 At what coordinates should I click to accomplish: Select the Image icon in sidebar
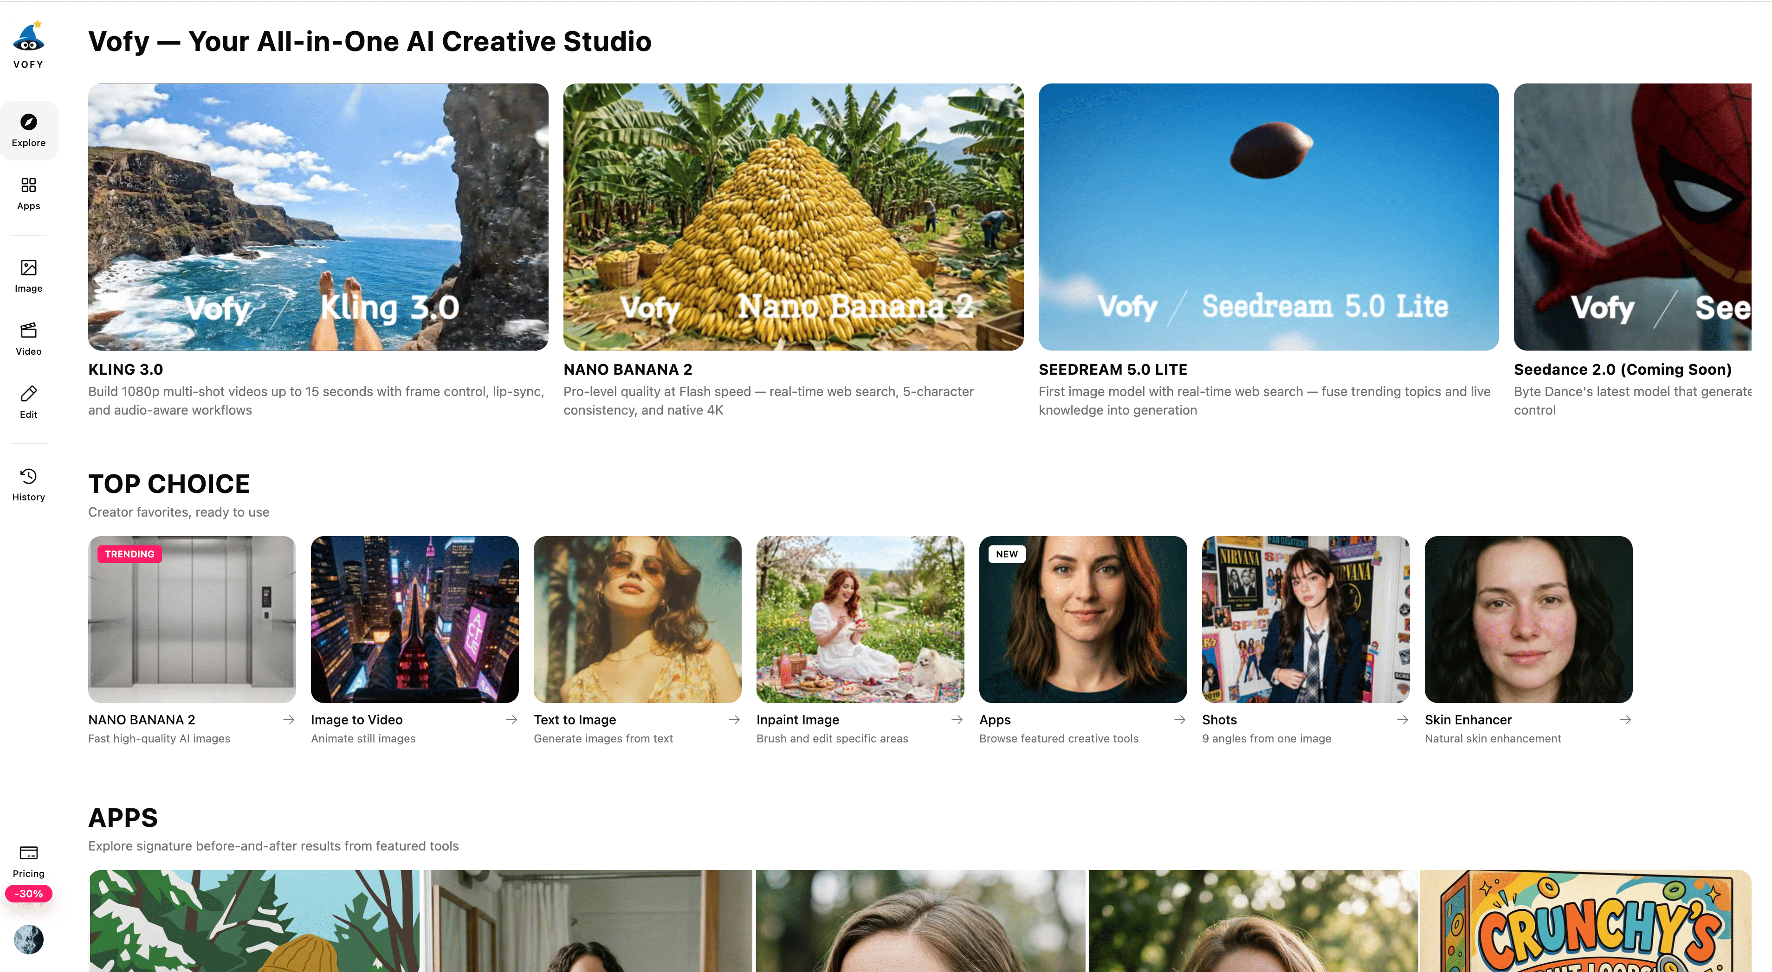click(28, 268)
